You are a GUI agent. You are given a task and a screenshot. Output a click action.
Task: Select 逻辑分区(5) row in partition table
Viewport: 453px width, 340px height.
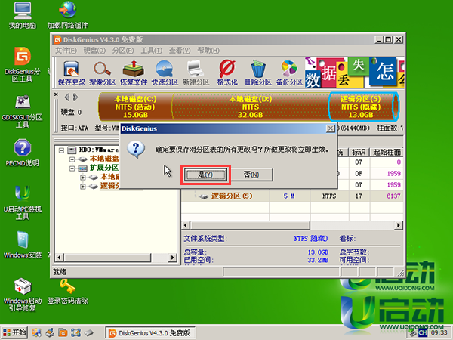pos(292,196)
